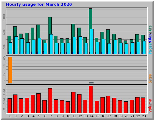The width and height of the screenshot is (154, 120).
Task: Click the hour label '7' on the x-axis
Action: [51, 116]
